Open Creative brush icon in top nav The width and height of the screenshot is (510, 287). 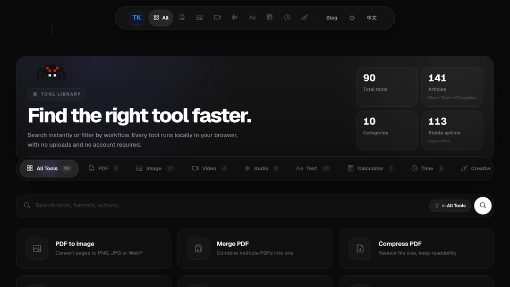click(x=305, y=18)
